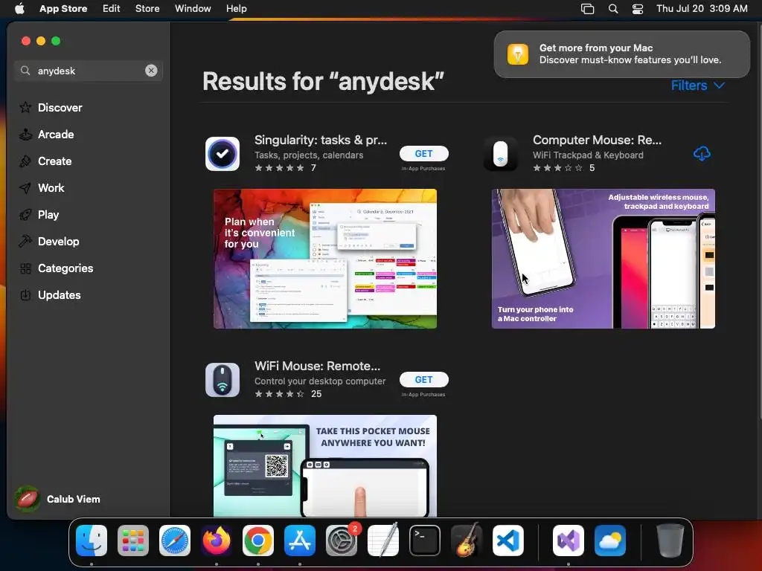Launch Google Chrome from the dock
The width and height of the screenshot is (762, 571).
[258, 540]
